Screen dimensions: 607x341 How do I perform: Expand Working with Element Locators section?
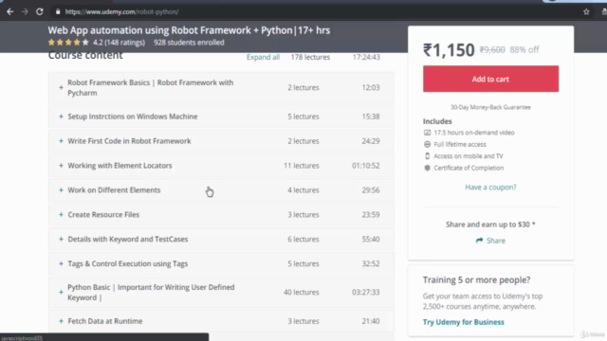click(x=221, y=166)
